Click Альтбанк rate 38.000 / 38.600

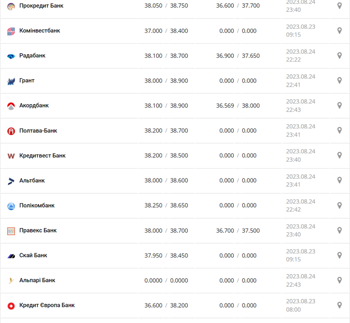(x=166, y=181)
